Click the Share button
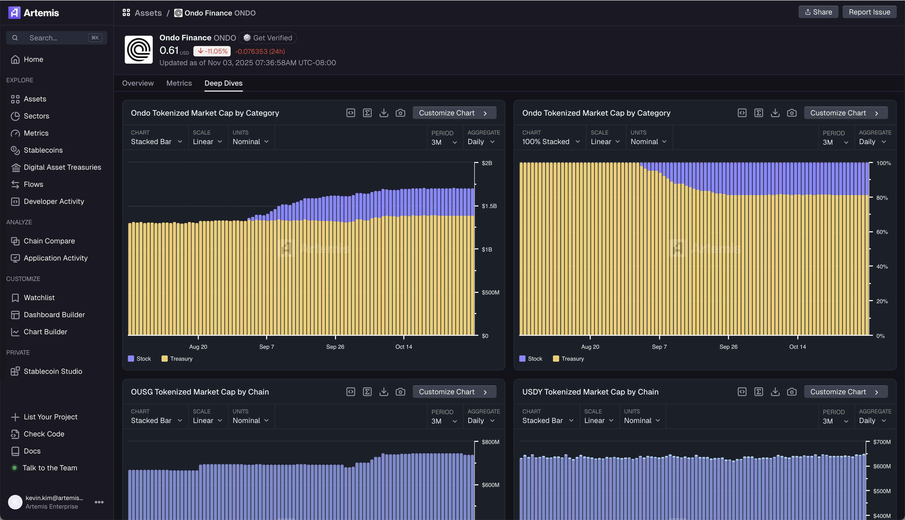The image size is (905, 520). point(818,12)
